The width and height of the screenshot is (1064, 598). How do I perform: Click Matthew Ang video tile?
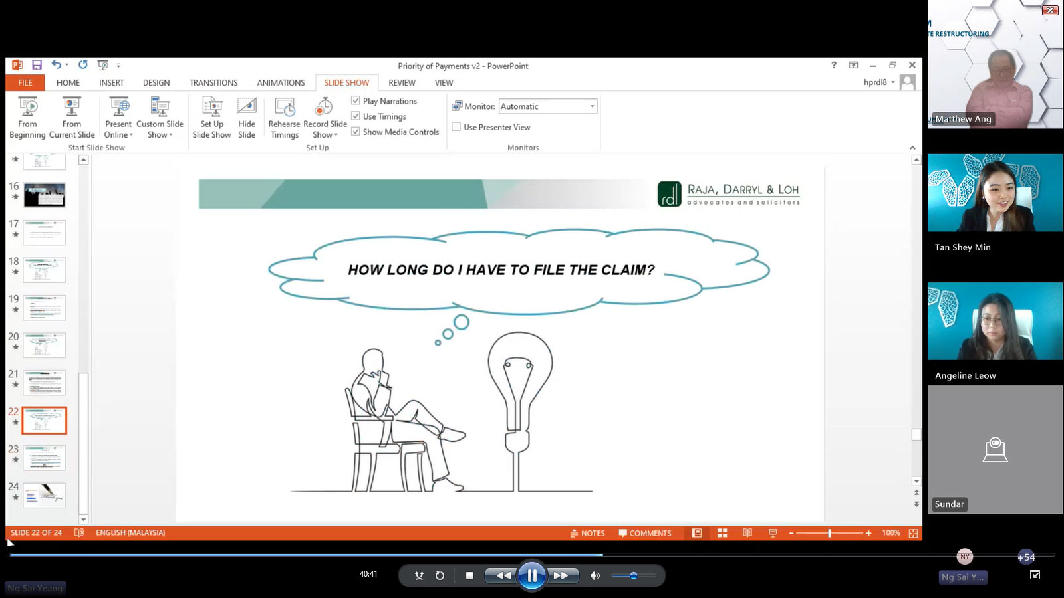[995, 64]
